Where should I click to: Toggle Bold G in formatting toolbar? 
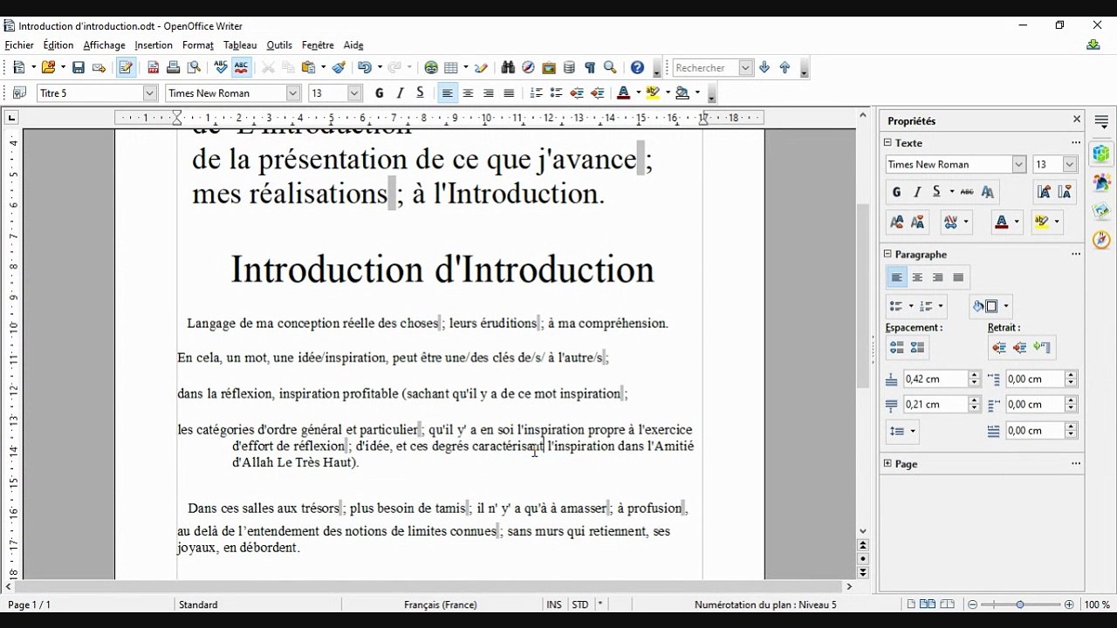[x=379, y=92]
